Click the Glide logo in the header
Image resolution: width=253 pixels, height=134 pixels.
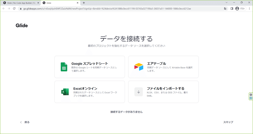(22, 26)
